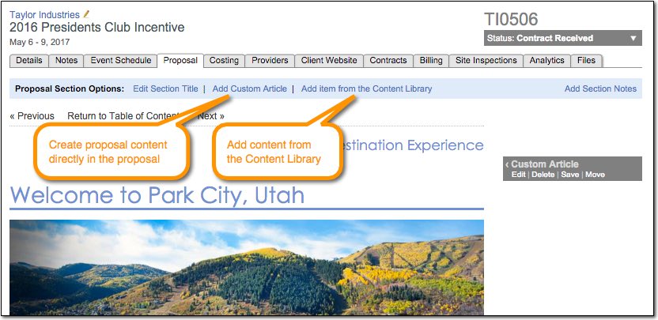Open the Contracts tab
The image size is (658, 320).
388,61
